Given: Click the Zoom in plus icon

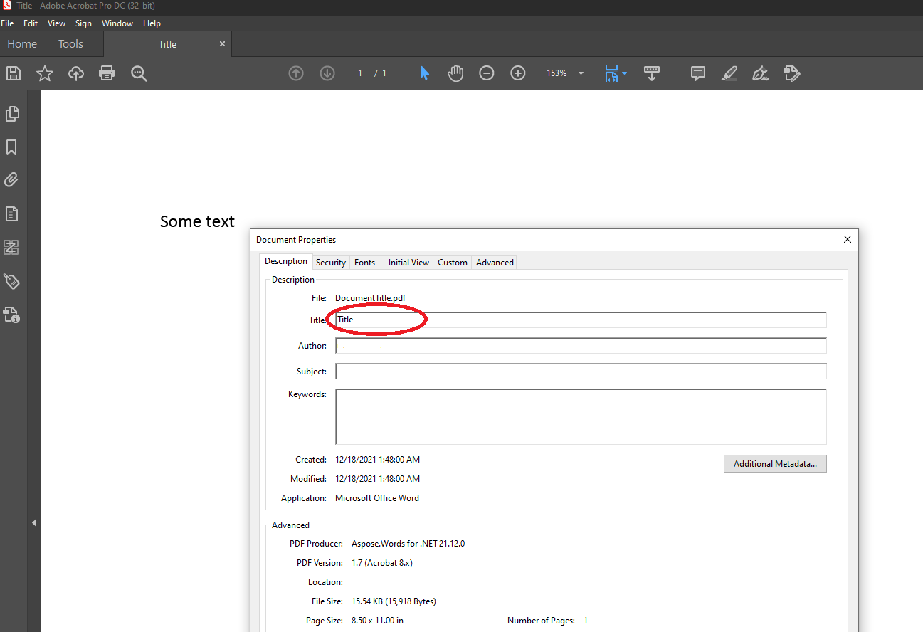Looking at the screenshot, I should (x=518, y=73).
